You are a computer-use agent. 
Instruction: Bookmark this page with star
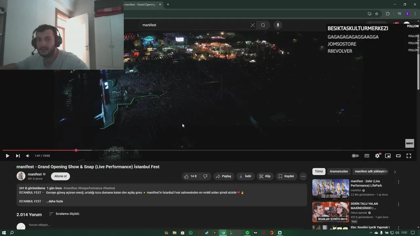click(377, 14)
